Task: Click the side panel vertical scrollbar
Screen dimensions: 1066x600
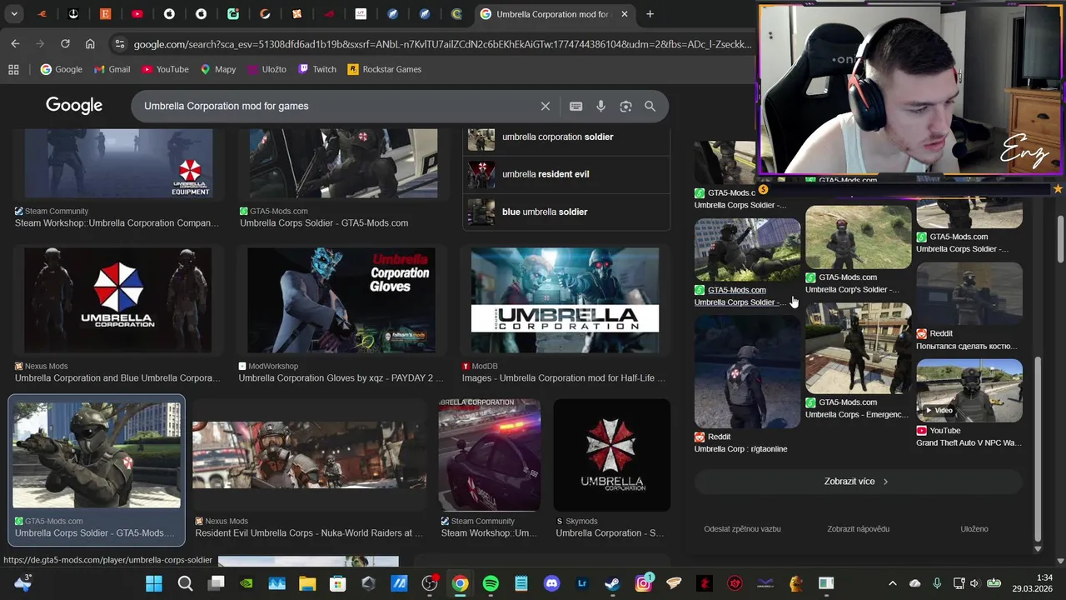Action: [1037, 447]
